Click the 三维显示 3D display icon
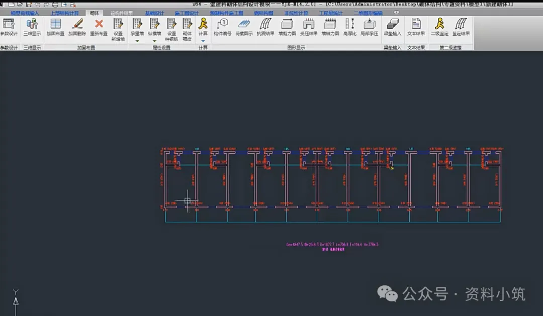This screenshot has height=316, width=543. (32, 27)
